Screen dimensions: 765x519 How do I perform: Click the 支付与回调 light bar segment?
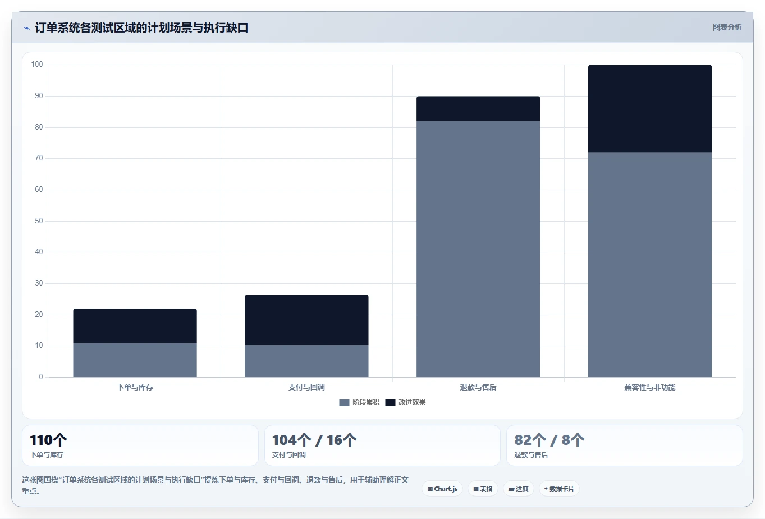point(306,361)
